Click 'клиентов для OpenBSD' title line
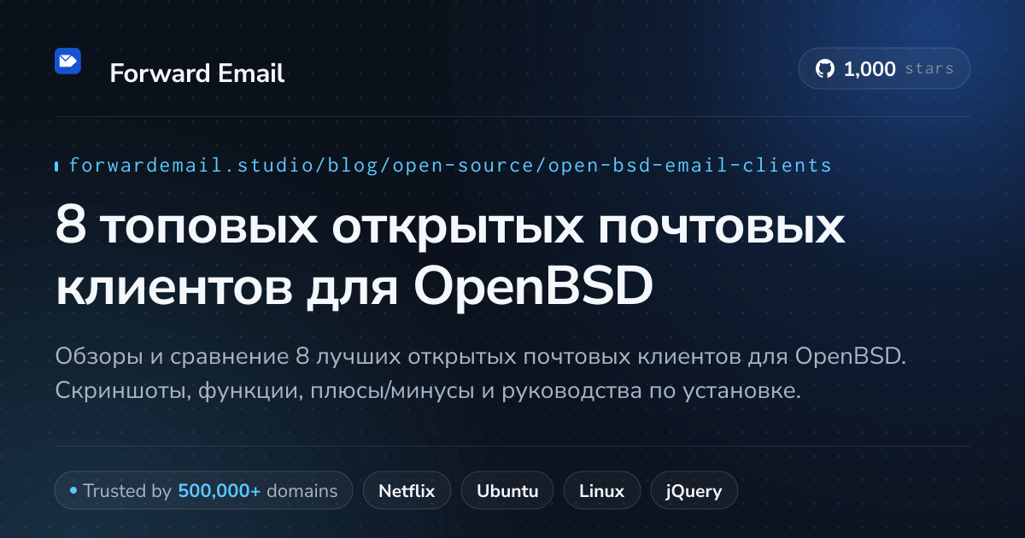Image resolution: width=1025 pixels, height=538 pixels. click(354, 289)
